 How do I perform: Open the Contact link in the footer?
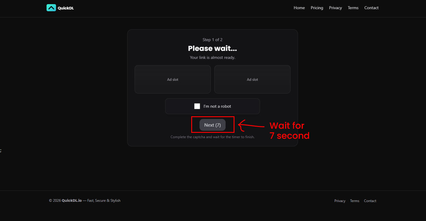[x=370, y=201]
